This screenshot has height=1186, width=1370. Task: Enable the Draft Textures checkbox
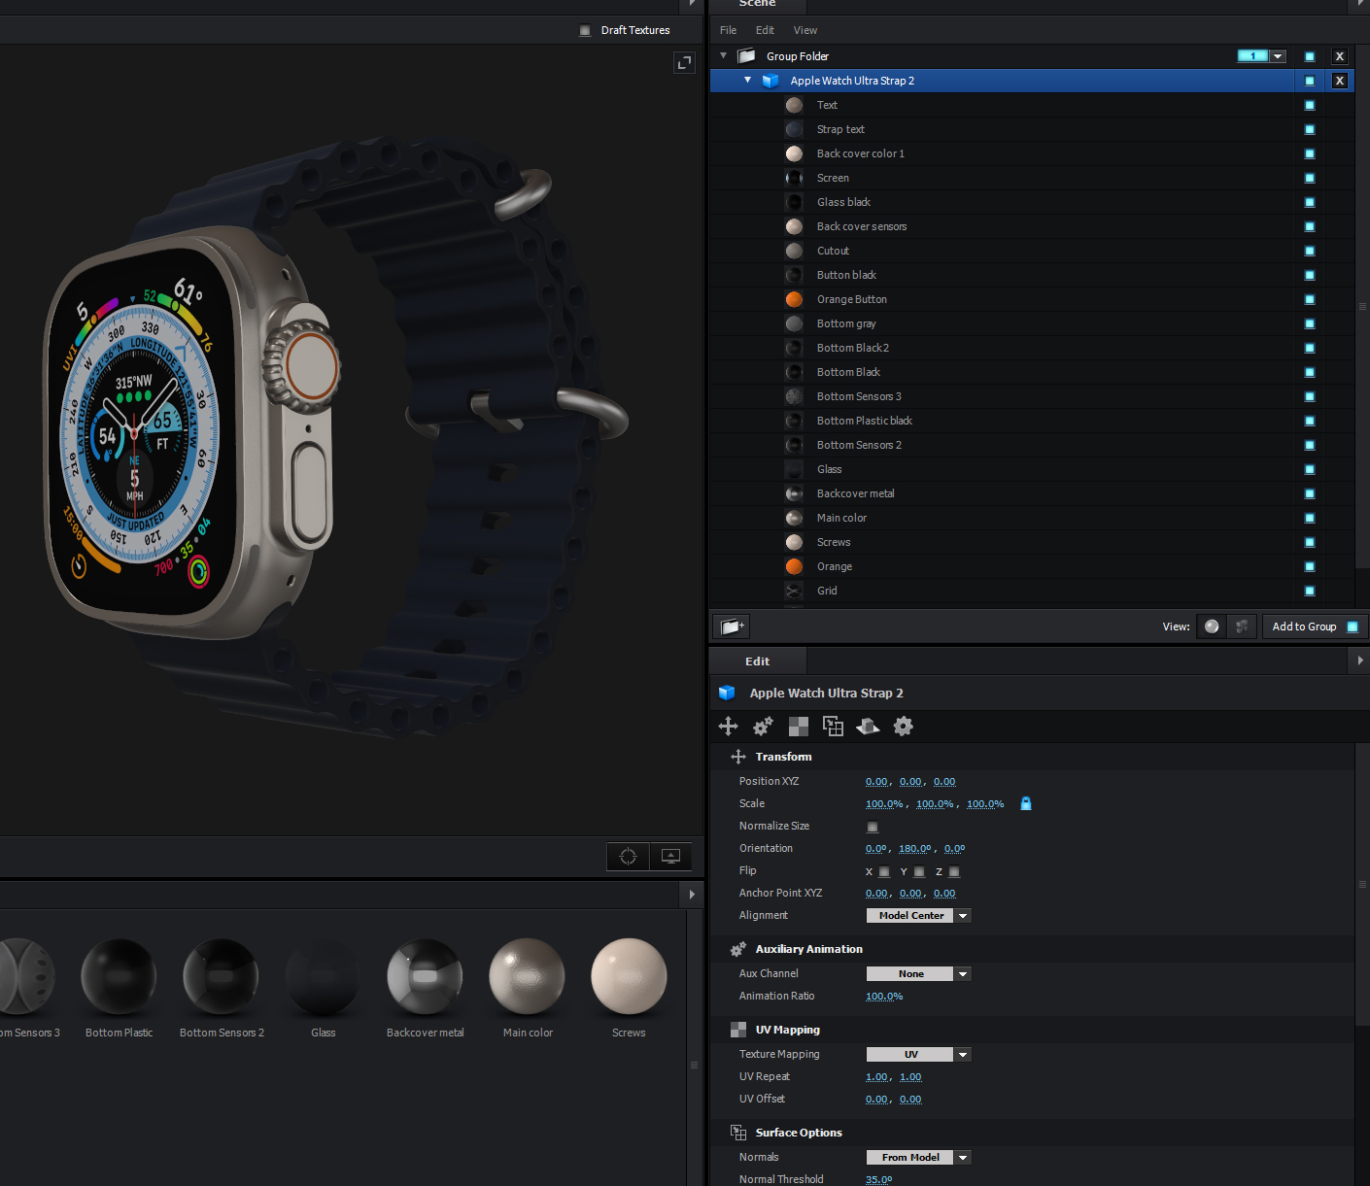coord(585,30)
